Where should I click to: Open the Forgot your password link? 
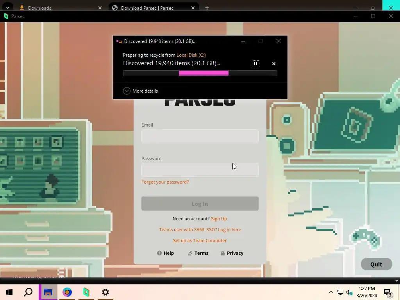(x=165, y=182)
